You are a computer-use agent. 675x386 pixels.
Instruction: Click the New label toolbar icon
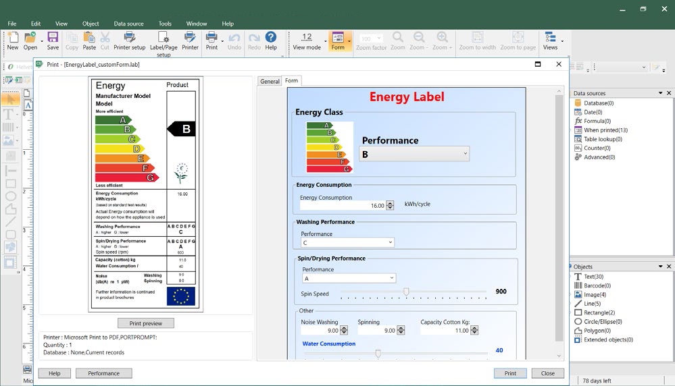tap(12, 40)
